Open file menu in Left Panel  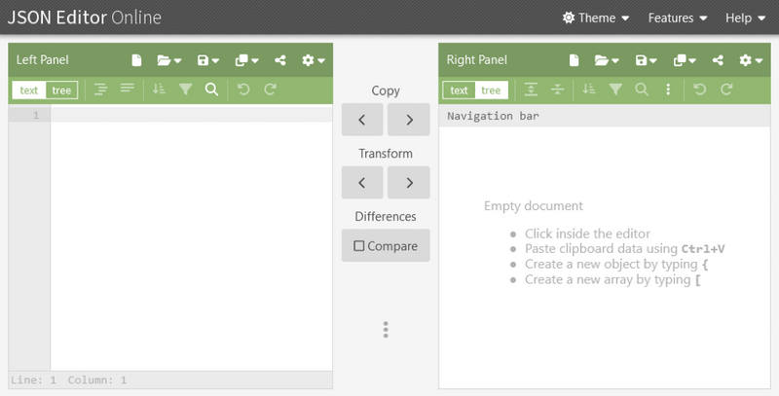168,60
